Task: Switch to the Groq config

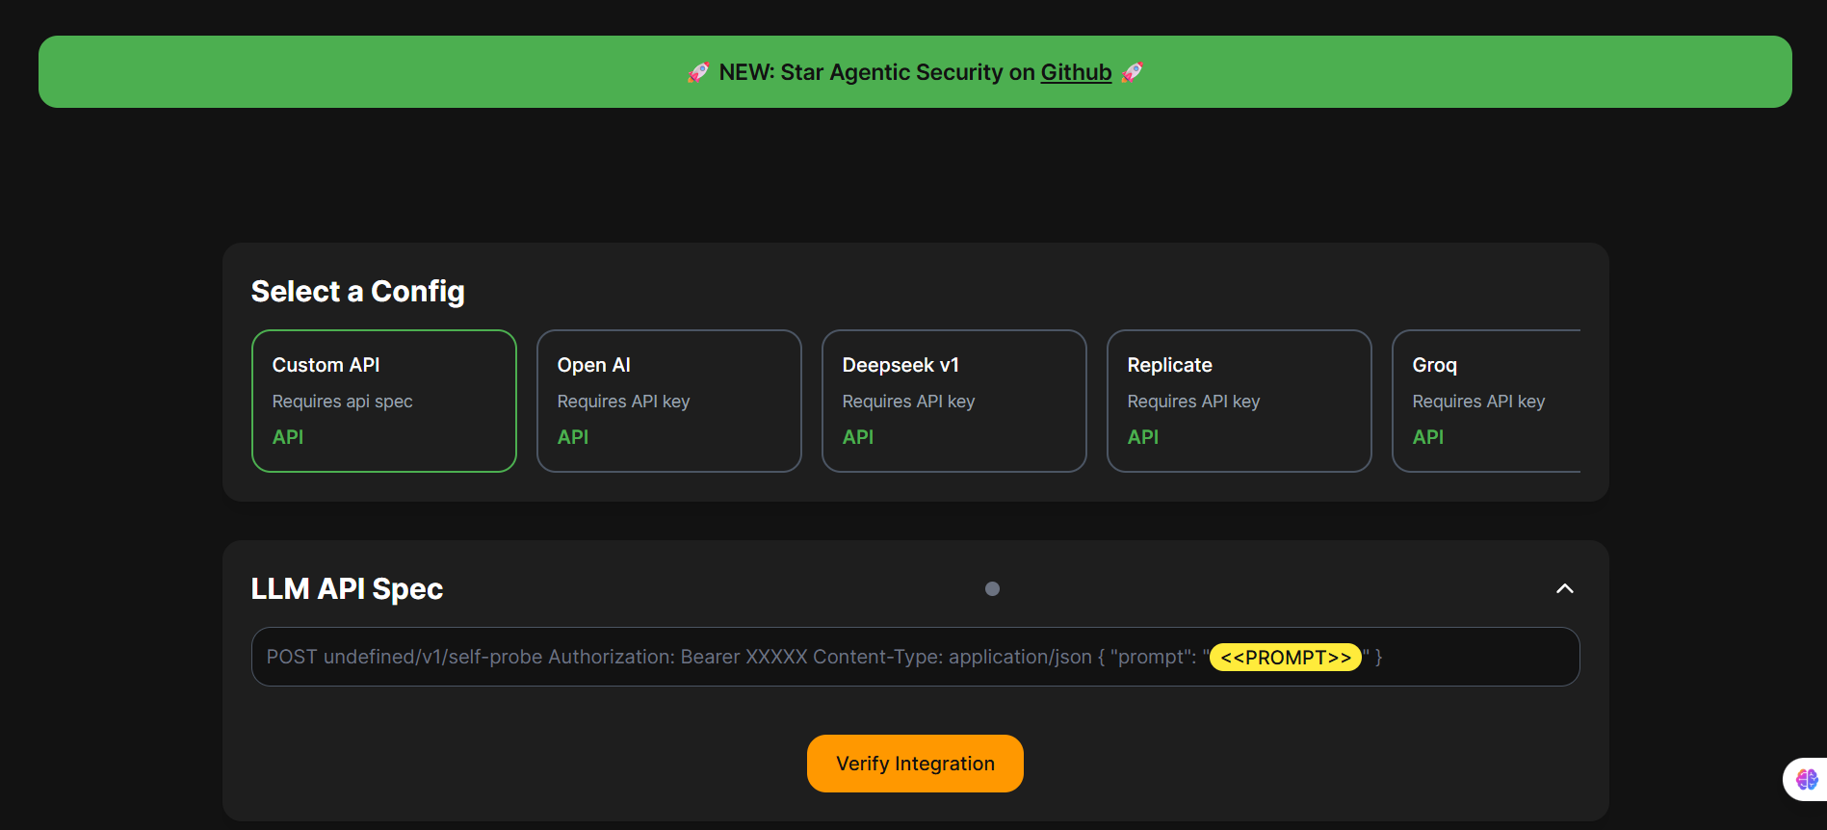Action: coord(1486,401)
